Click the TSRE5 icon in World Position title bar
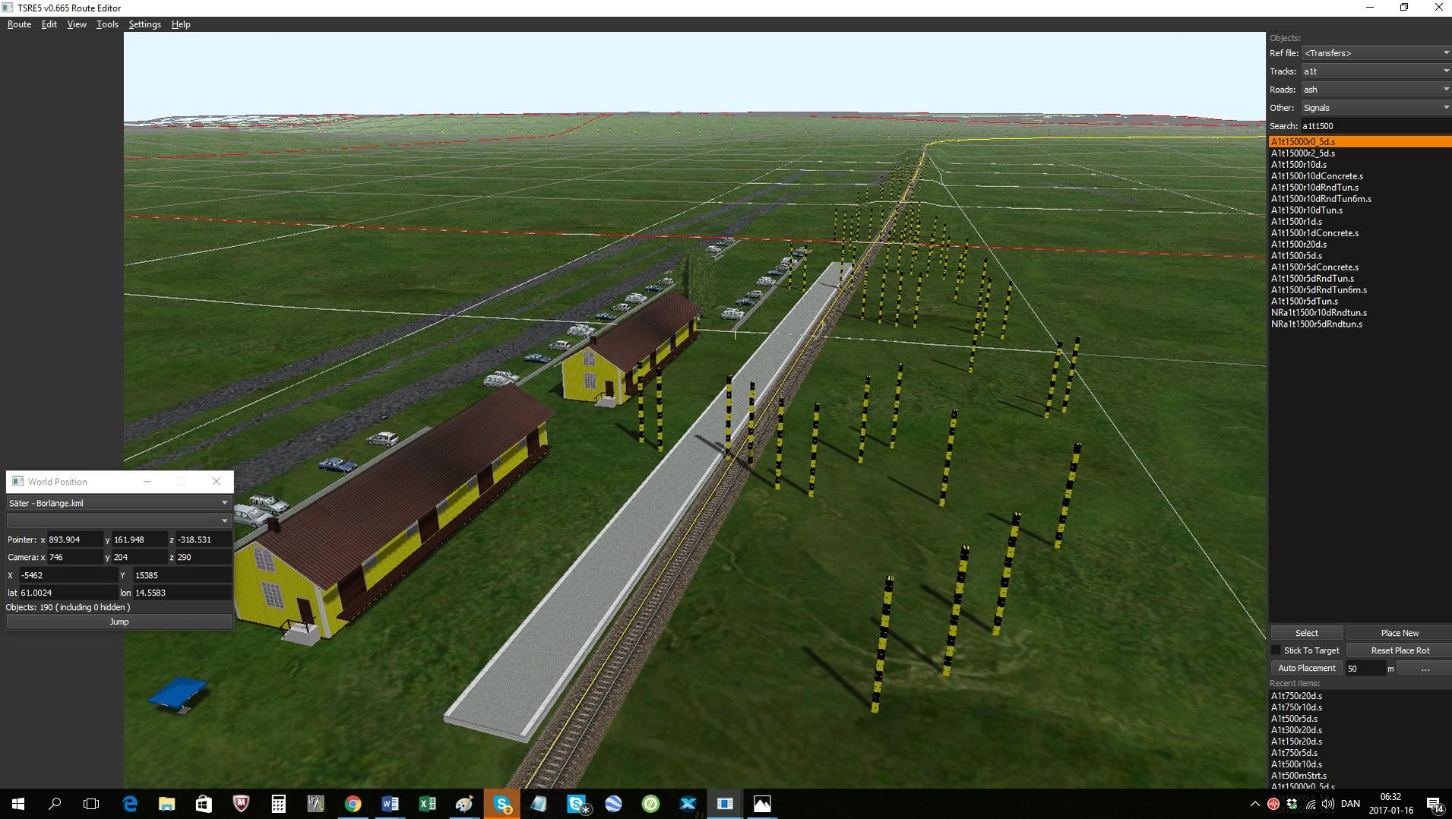 (x=17, y=482)
